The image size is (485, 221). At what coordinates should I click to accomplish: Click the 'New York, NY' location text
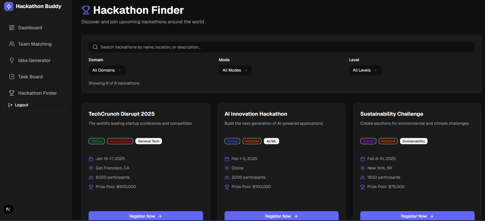(380, 168)
